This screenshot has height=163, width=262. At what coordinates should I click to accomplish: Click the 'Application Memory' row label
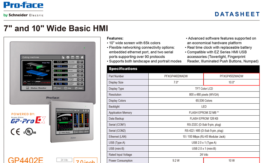click(x=120, y=113)
